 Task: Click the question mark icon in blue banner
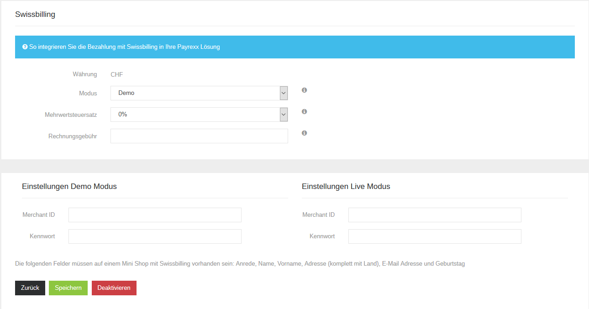25,47
